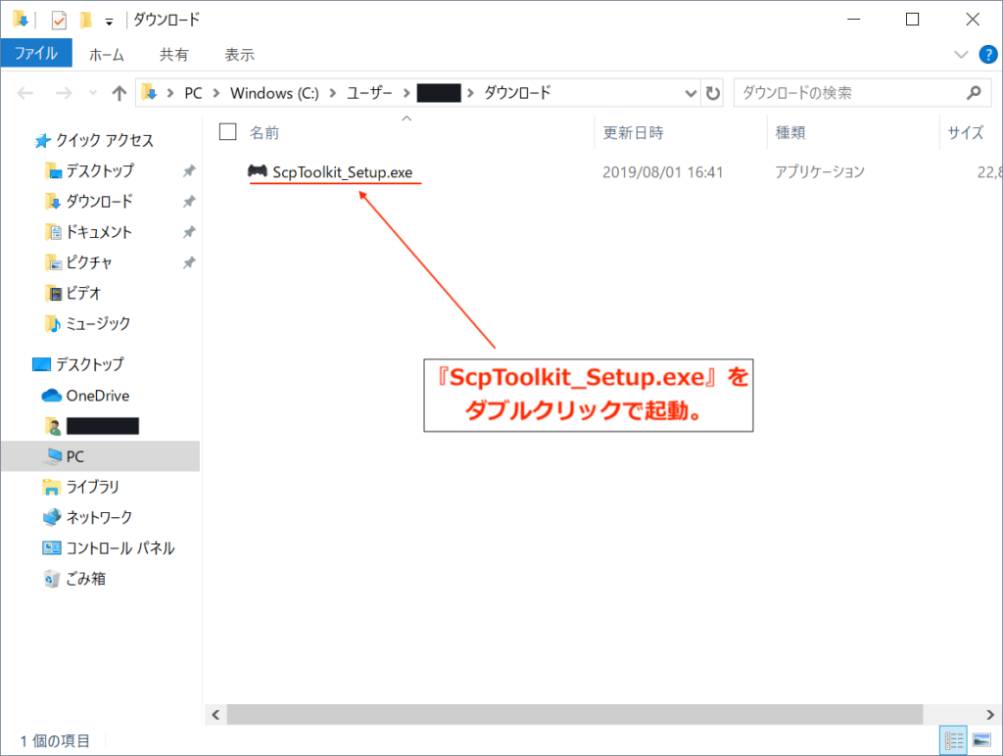Open ごみ箱 in the navigation pane
Viewport: 1003px width, 756px height.
tap(86, 579)
